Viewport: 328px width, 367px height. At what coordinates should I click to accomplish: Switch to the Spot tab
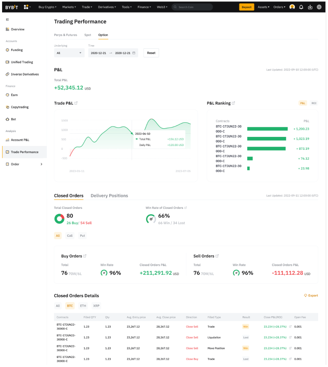tap(88, 35)
